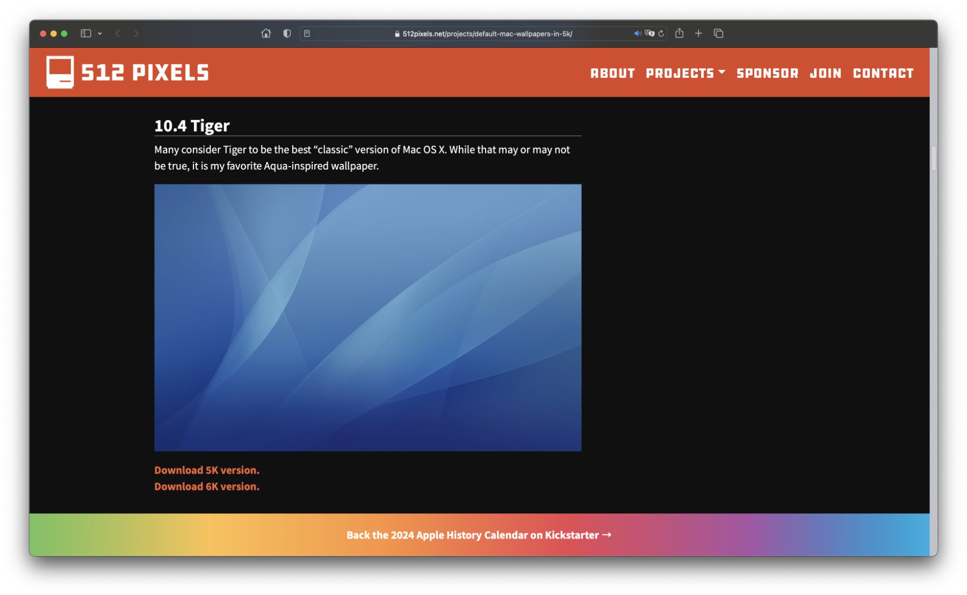This screenshot has width=967, height=595.
Task: Expand the Projects dropdown menu
Action: click(x=685, y=73)
